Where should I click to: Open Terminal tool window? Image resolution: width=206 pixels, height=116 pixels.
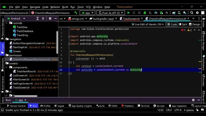144,106
